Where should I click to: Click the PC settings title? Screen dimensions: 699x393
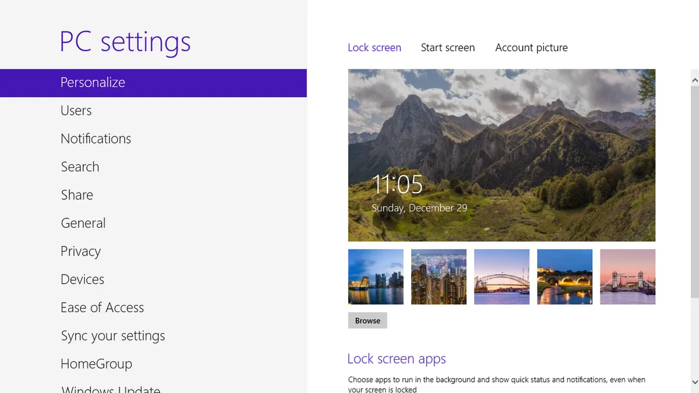pos(125,43)
